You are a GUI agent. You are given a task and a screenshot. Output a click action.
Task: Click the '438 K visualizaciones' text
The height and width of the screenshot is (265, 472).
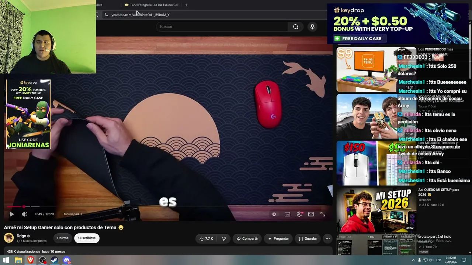coord(23,252)
